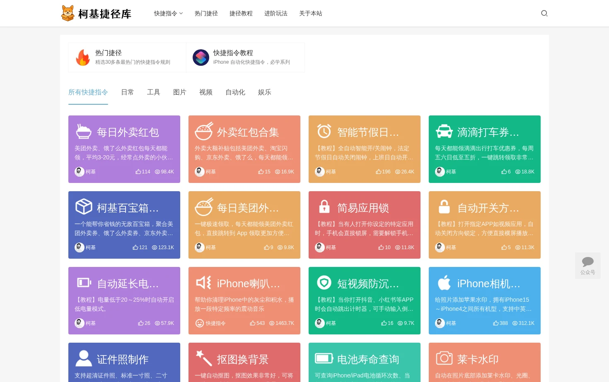Open the search icon in header
The image size is (609, 382).
point(544,13)
